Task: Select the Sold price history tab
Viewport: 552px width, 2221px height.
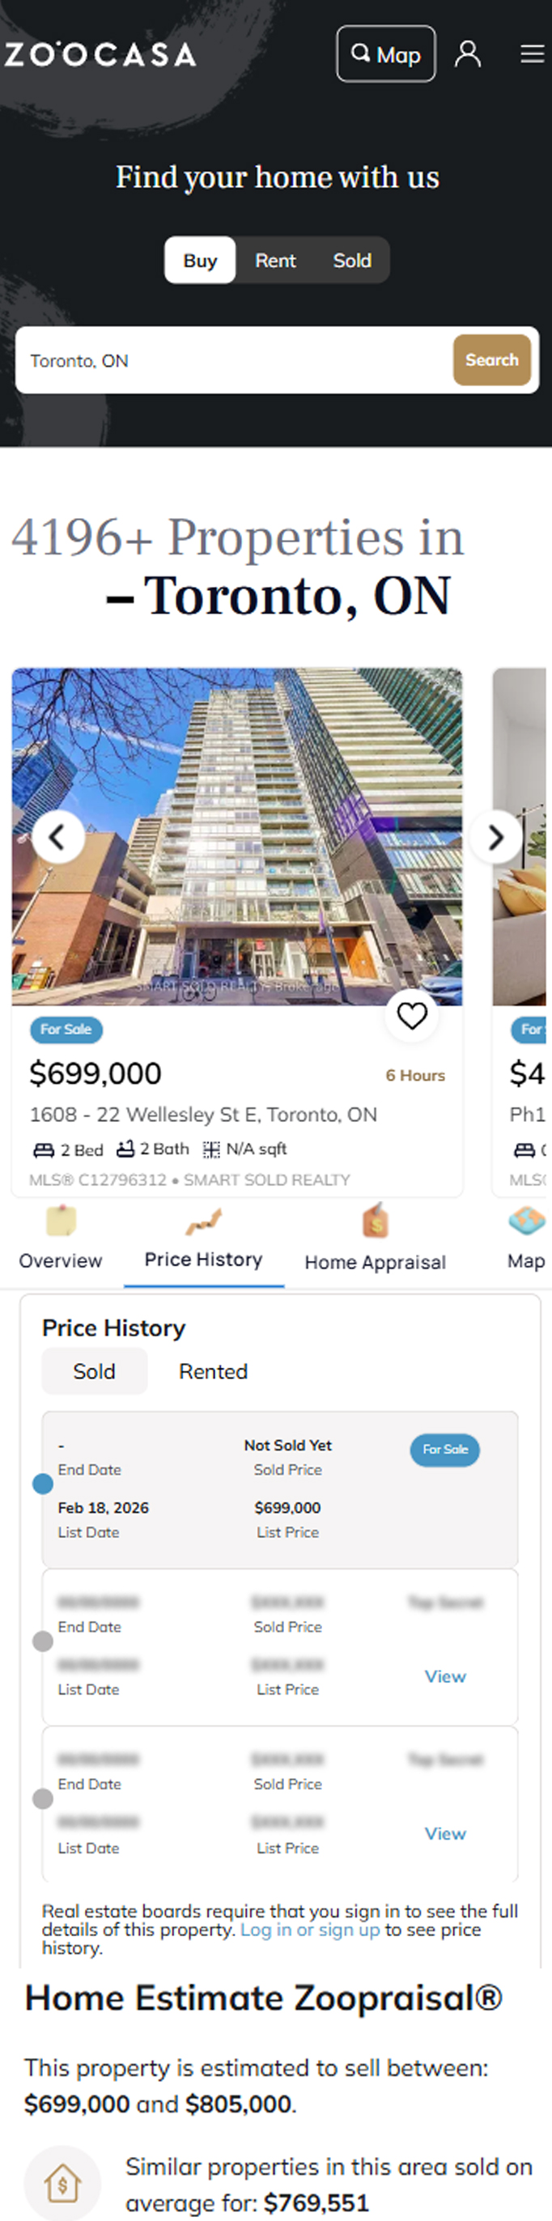Action: tap(94, 1372)
